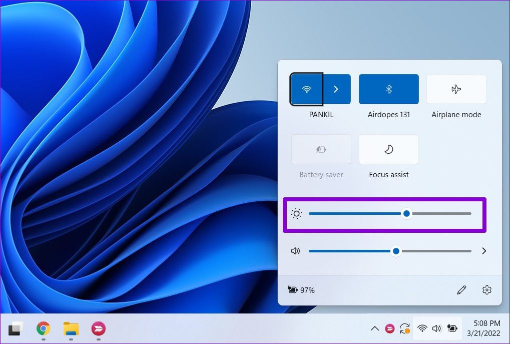
Task: Open sound output chevron next to volume
Action: [484, 251]
